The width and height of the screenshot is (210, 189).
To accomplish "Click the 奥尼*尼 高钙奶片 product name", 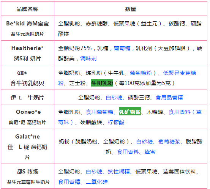I will click(27, 122).
